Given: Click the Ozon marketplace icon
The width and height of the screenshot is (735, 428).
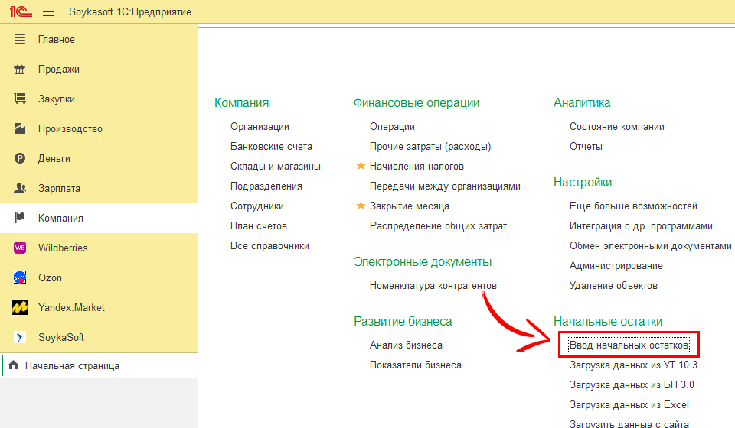Looking at the screenshot, I should coord(21,278).
